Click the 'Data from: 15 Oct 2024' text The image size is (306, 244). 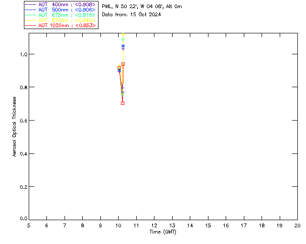coord(131,15)
